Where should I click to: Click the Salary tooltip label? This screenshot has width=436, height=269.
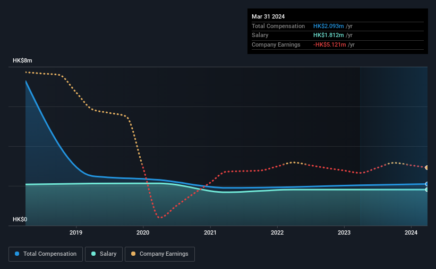(x=260, y=35)
